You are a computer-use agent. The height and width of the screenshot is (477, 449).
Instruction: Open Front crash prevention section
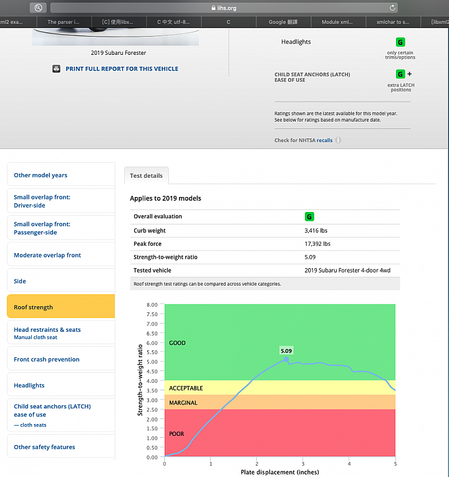tap(61, 359)
